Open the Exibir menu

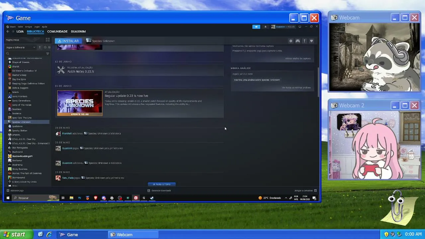[x=20, y=27]
